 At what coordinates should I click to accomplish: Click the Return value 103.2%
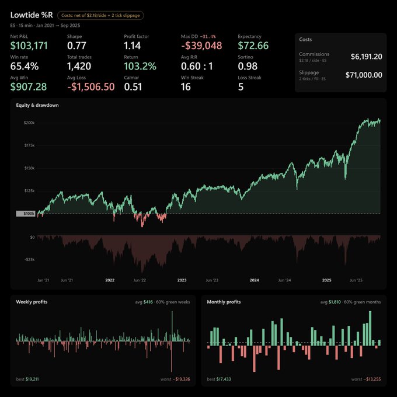coord(140,67)
